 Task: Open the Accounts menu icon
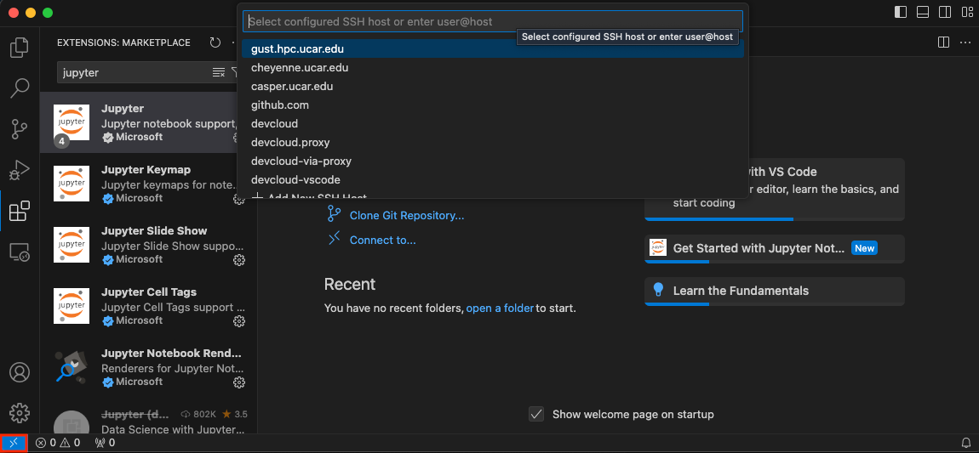click(20, 372)
